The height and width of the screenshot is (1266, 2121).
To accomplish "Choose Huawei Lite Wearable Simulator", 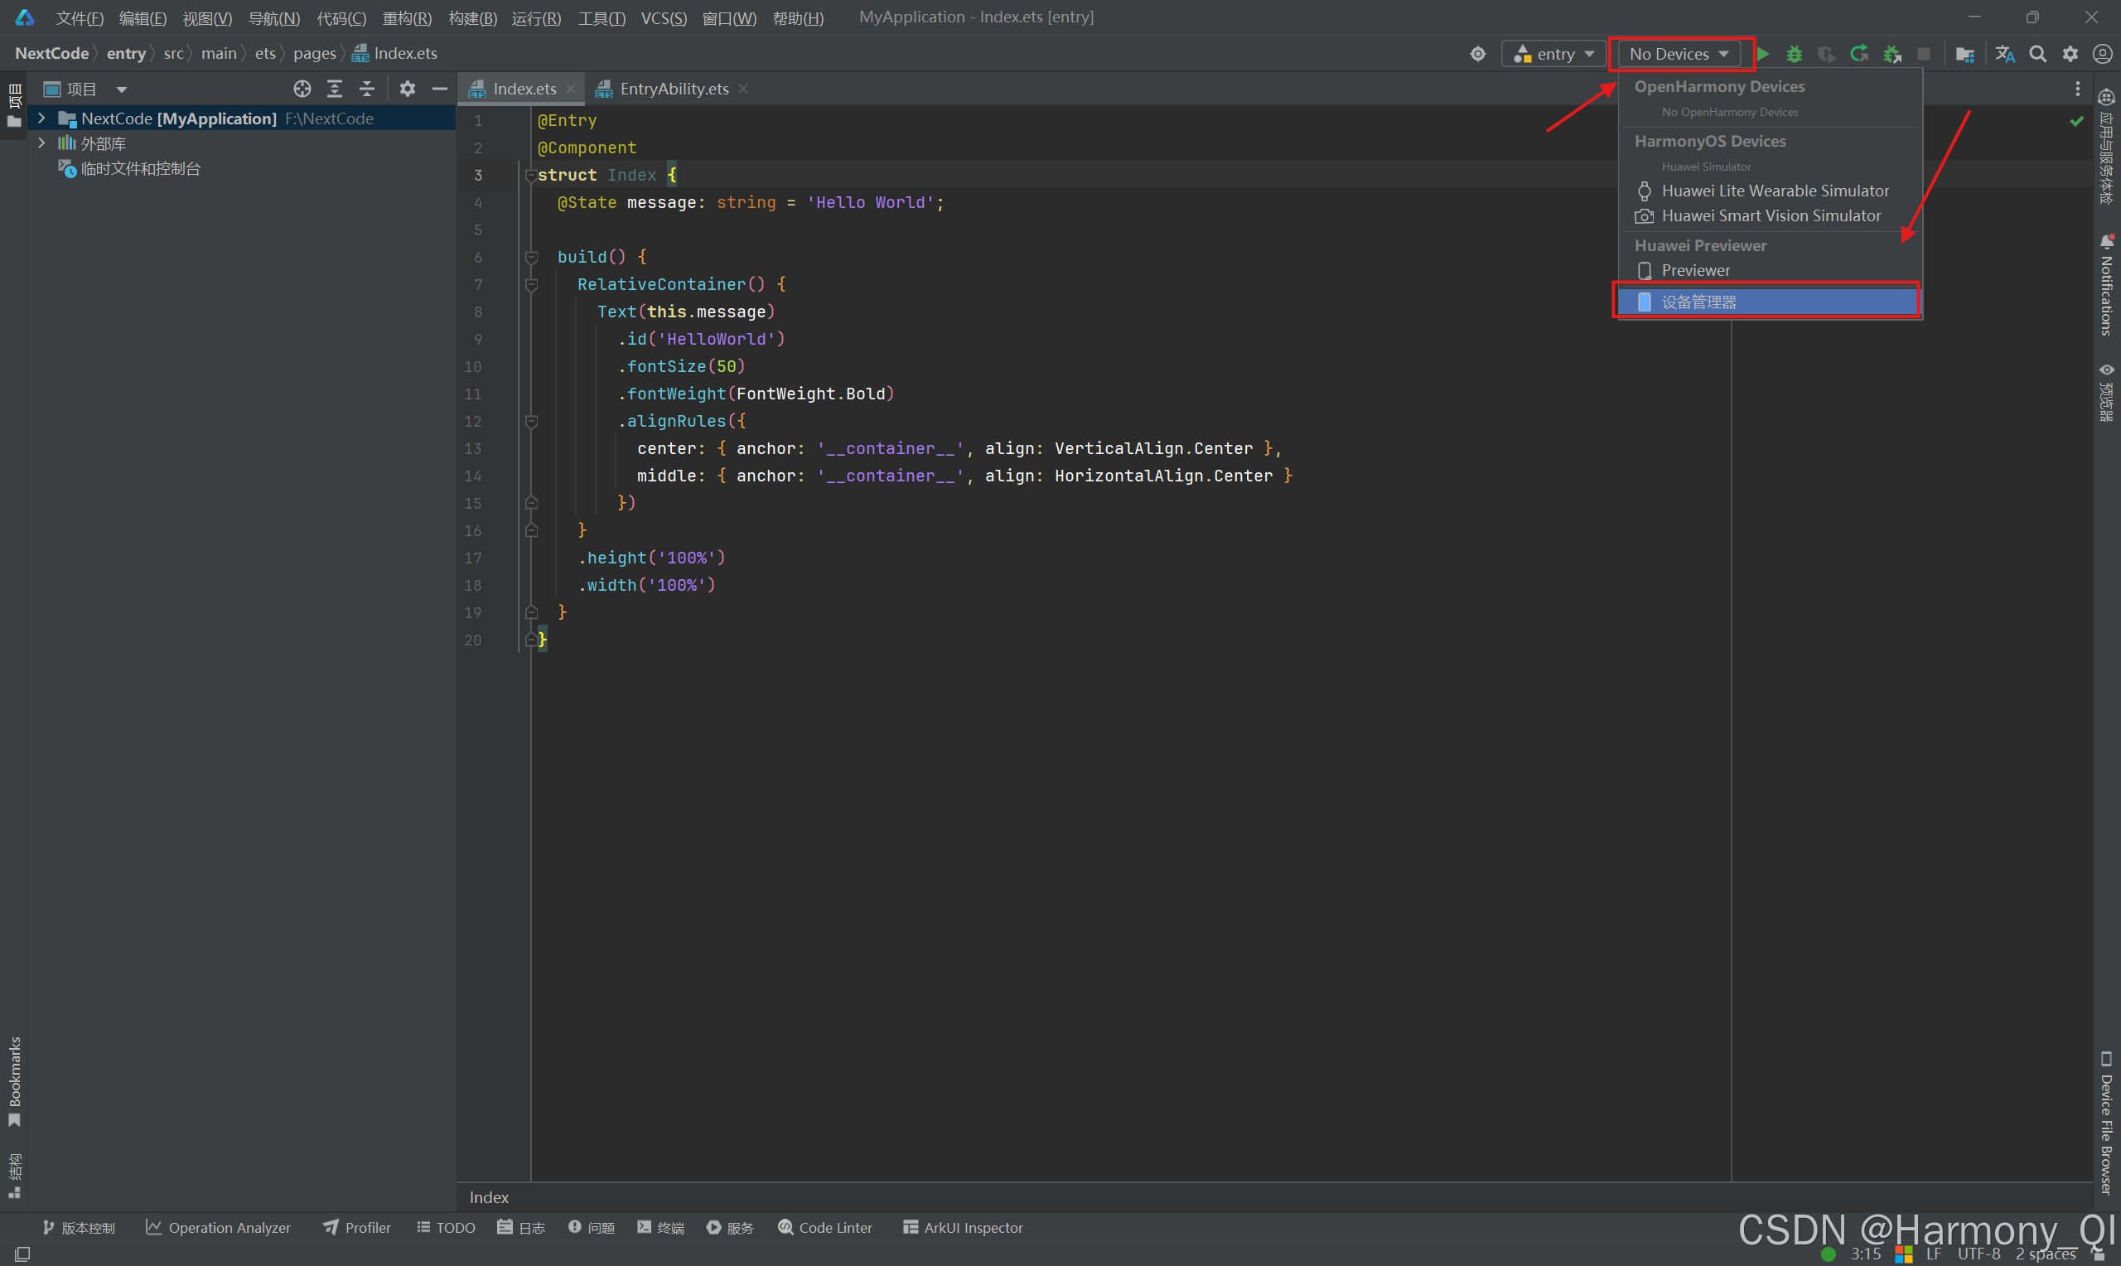I will (1769, 191).
